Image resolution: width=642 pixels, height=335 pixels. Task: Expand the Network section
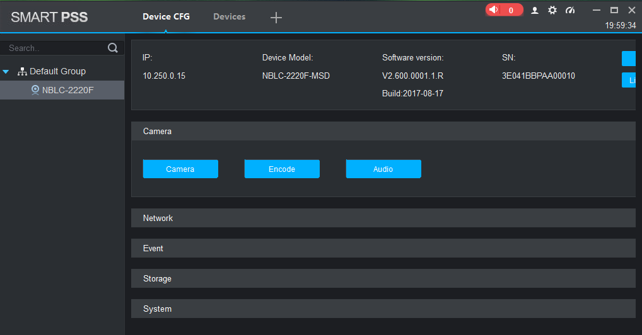383,218
